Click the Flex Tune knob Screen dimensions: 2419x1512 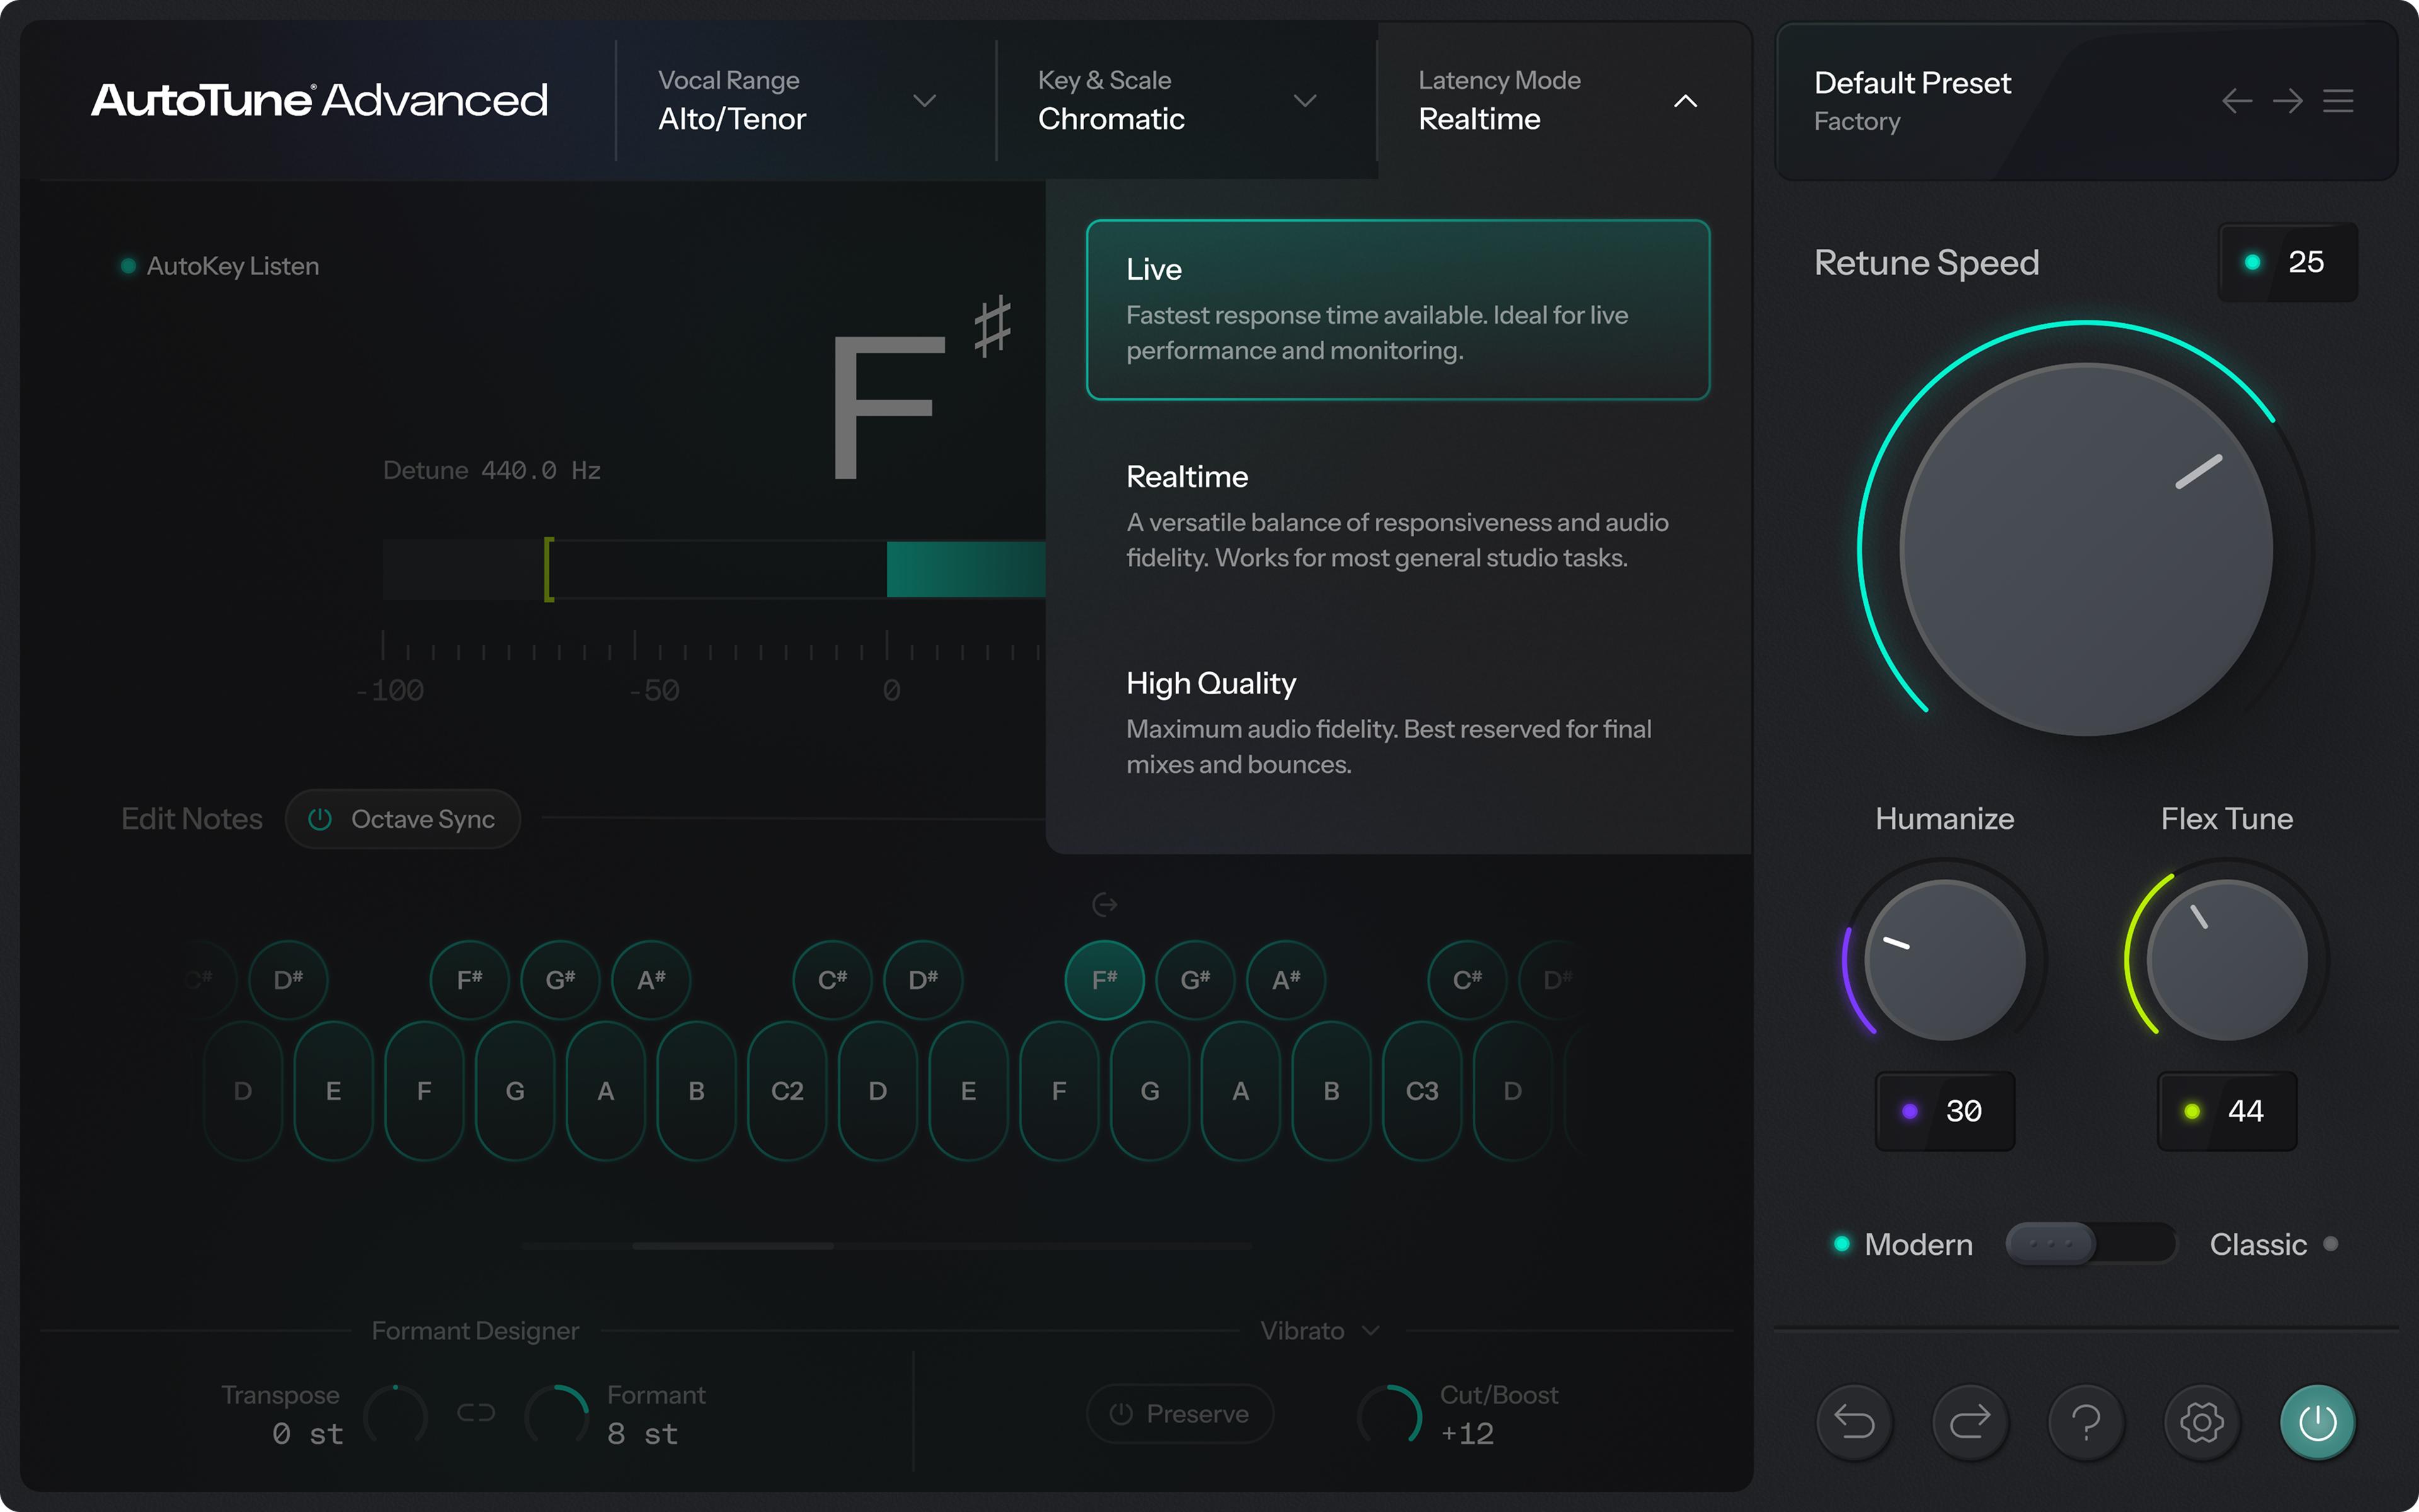coord(2227,960)
